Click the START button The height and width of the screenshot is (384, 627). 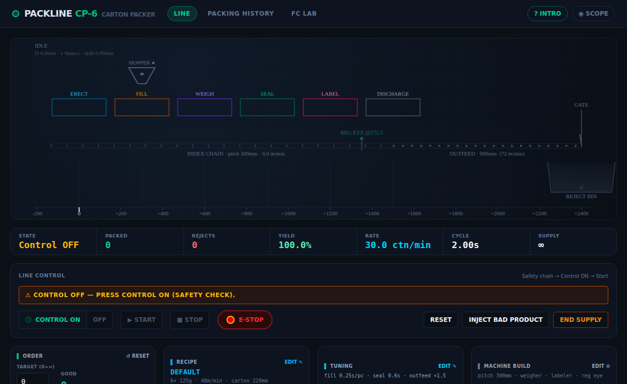[142, 320]
